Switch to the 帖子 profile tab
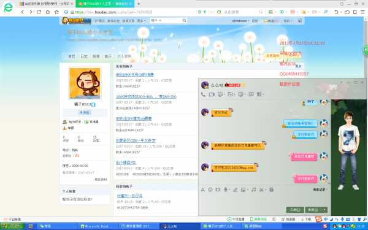Image resolution: width=368 pixels, height=230 pixels. pos(108,56)
